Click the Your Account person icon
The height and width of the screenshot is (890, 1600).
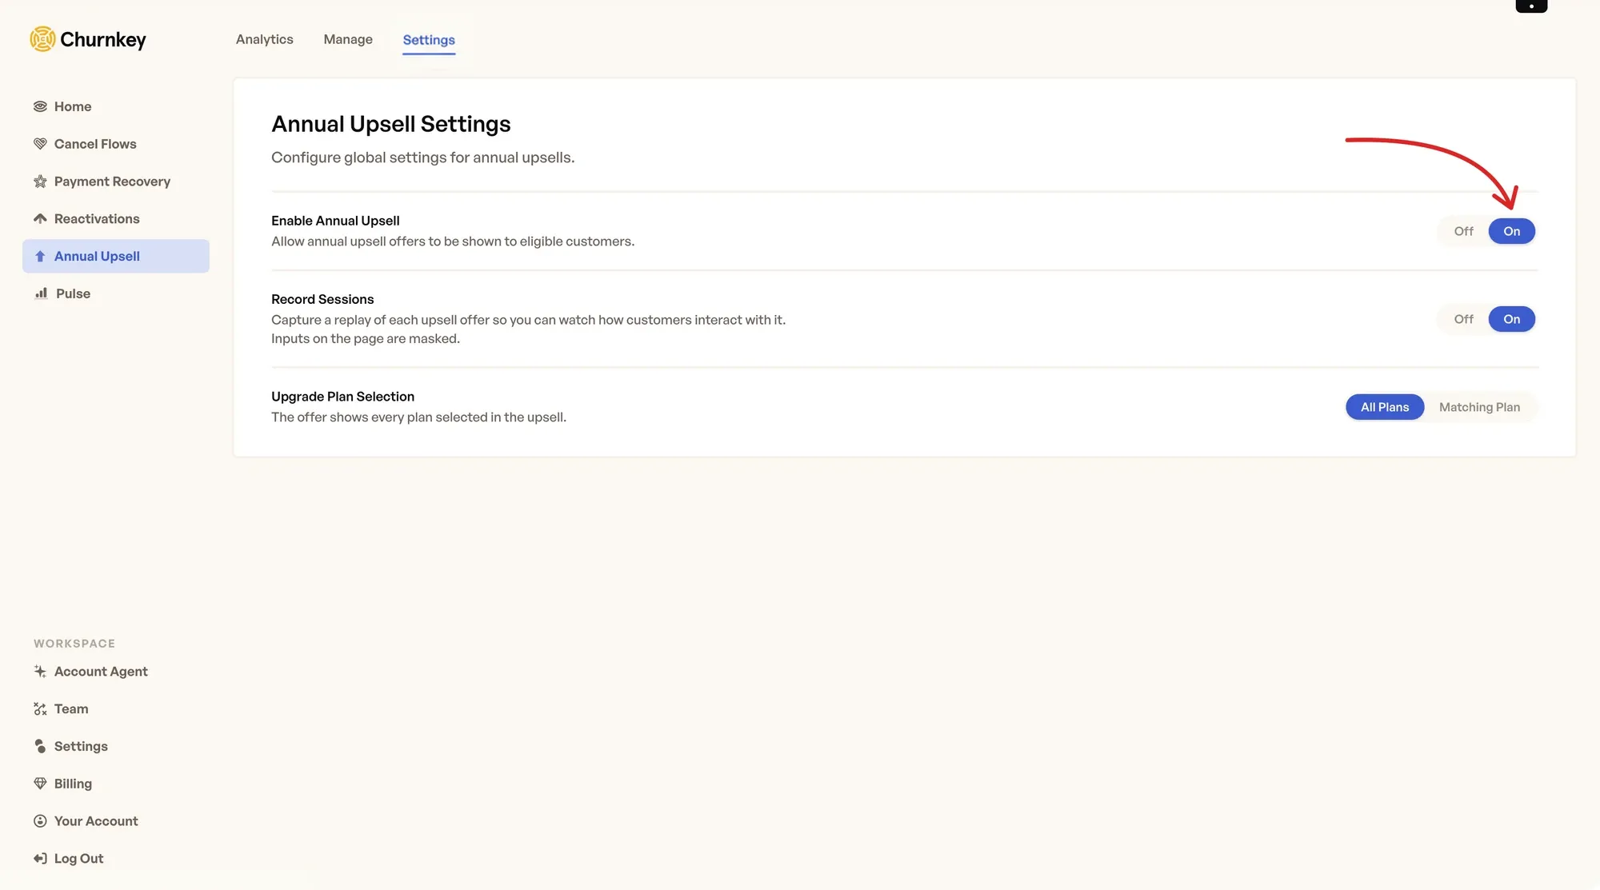pyautogui.click(x=40, y=821)
